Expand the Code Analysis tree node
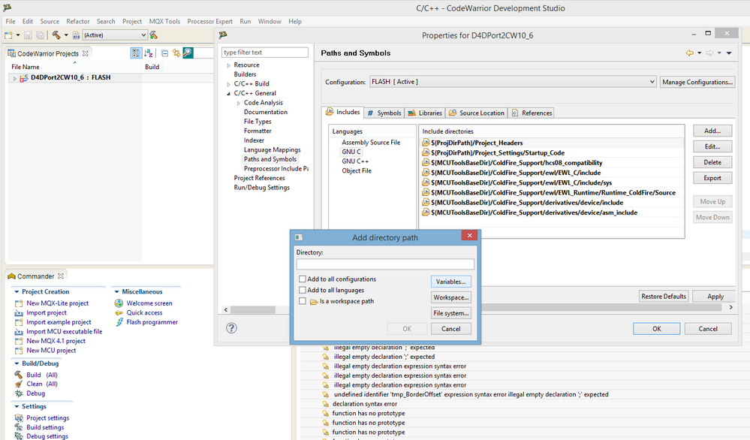The height and width of the screenshot is (440, 750). pyautogui.click(x=239, y=103)
